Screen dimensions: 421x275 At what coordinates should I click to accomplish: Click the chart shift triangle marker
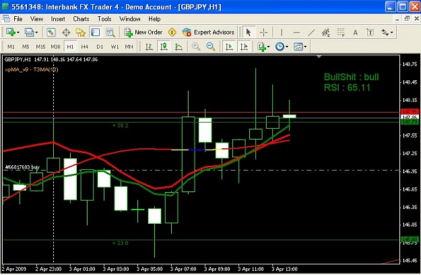click(319, 57)
